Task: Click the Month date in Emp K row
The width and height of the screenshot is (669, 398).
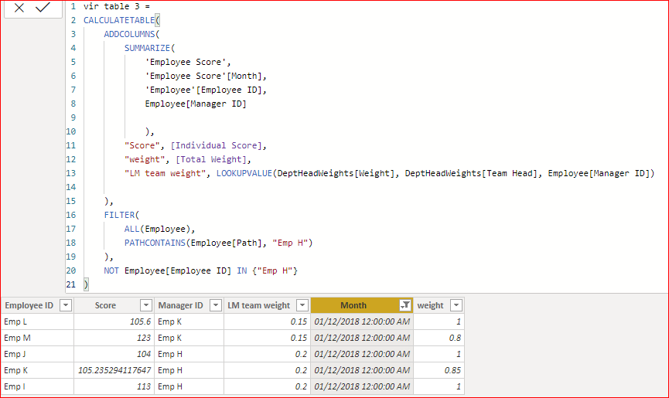Action: [x=362, y=370]
